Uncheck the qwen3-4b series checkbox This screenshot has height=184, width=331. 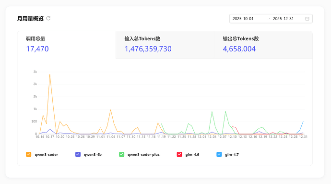click(x=78, y=154)
